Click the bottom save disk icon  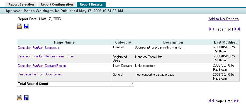click(26, 98)
